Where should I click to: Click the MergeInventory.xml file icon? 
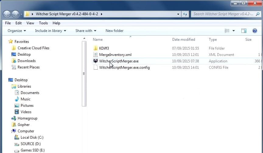pos(96,55)
